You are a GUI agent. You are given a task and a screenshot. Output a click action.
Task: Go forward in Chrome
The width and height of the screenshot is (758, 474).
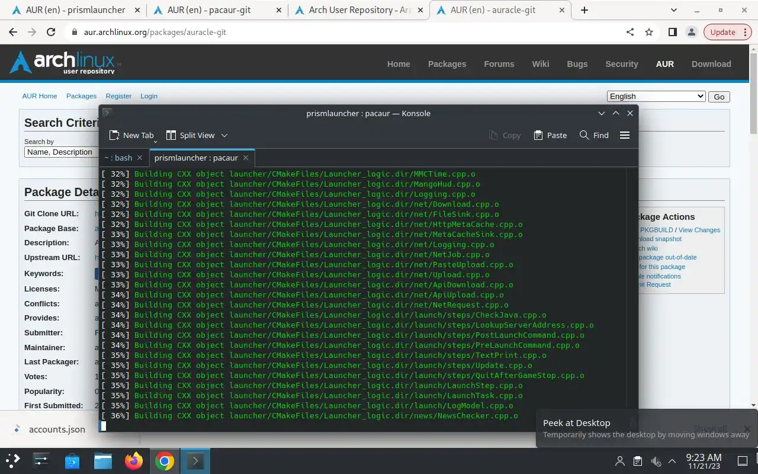coord(32,32)
